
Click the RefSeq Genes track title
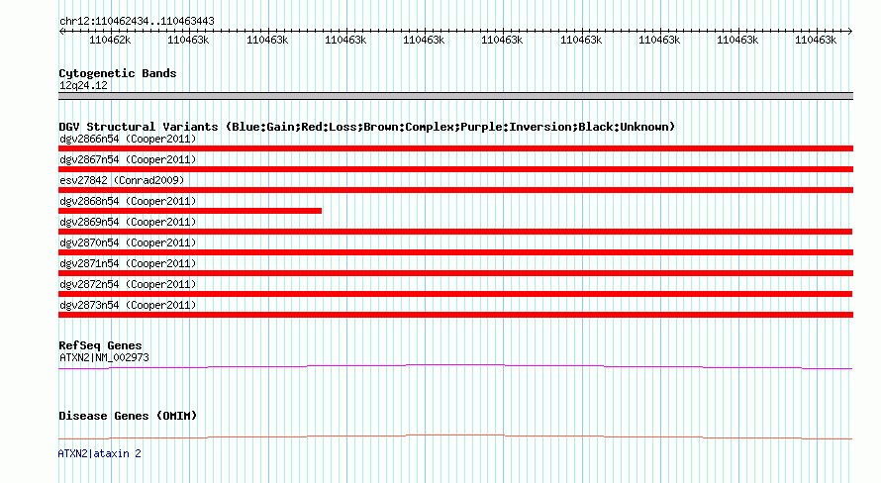pyautogui.click(x=100, y=345)
